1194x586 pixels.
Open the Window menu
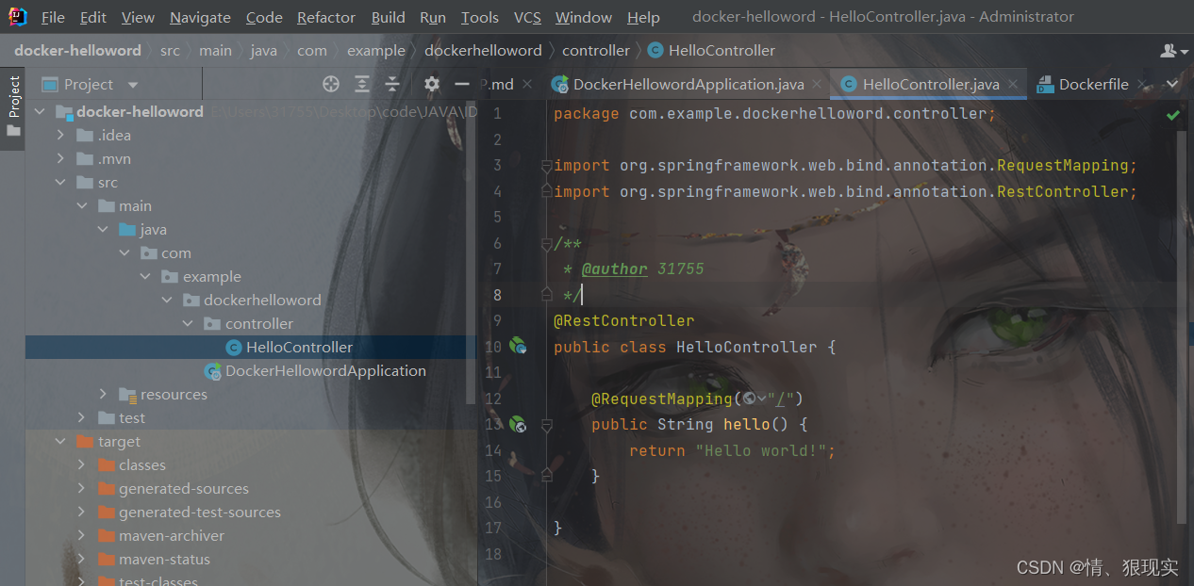coord(584,18)
